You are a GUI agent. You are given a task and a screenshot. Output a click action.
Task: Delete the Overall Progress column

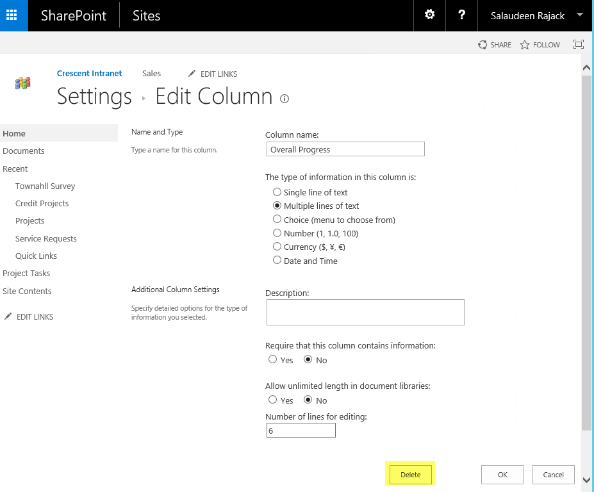410,474
